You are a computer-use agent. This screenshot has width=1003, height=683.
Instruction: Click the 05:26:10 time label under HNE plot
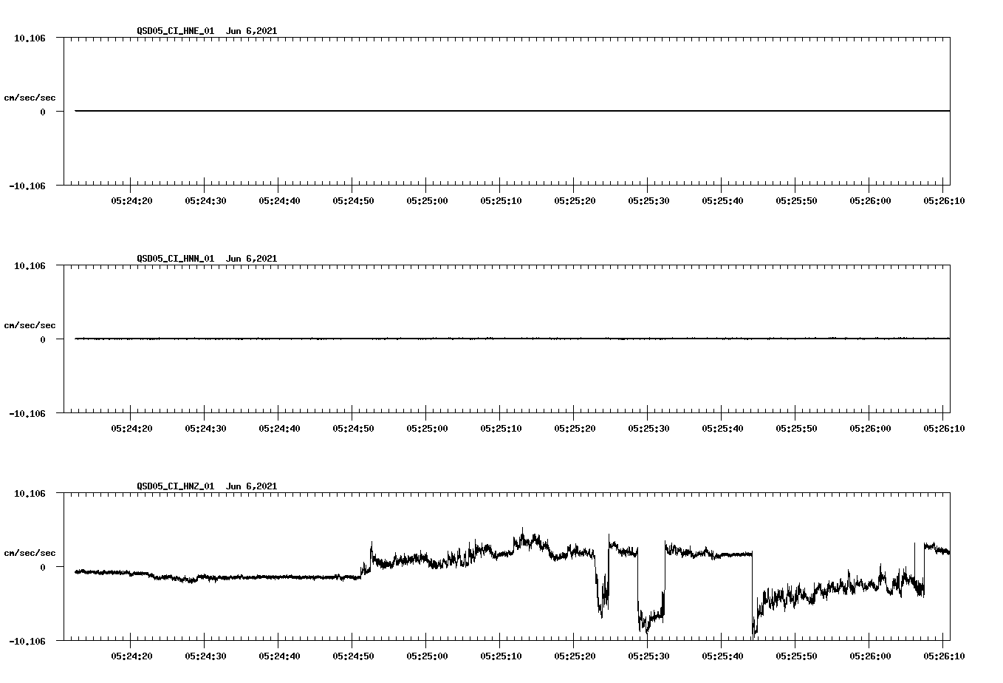(944, 200)
